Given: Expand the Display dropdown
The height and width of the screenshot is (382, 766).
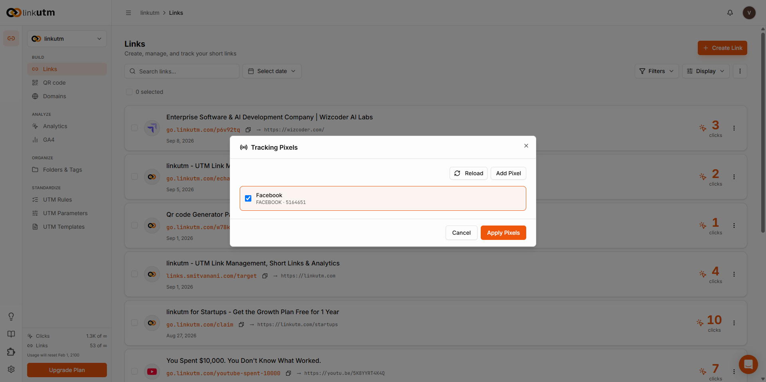Looking at the screenshot, I should [x=706, y=71].
